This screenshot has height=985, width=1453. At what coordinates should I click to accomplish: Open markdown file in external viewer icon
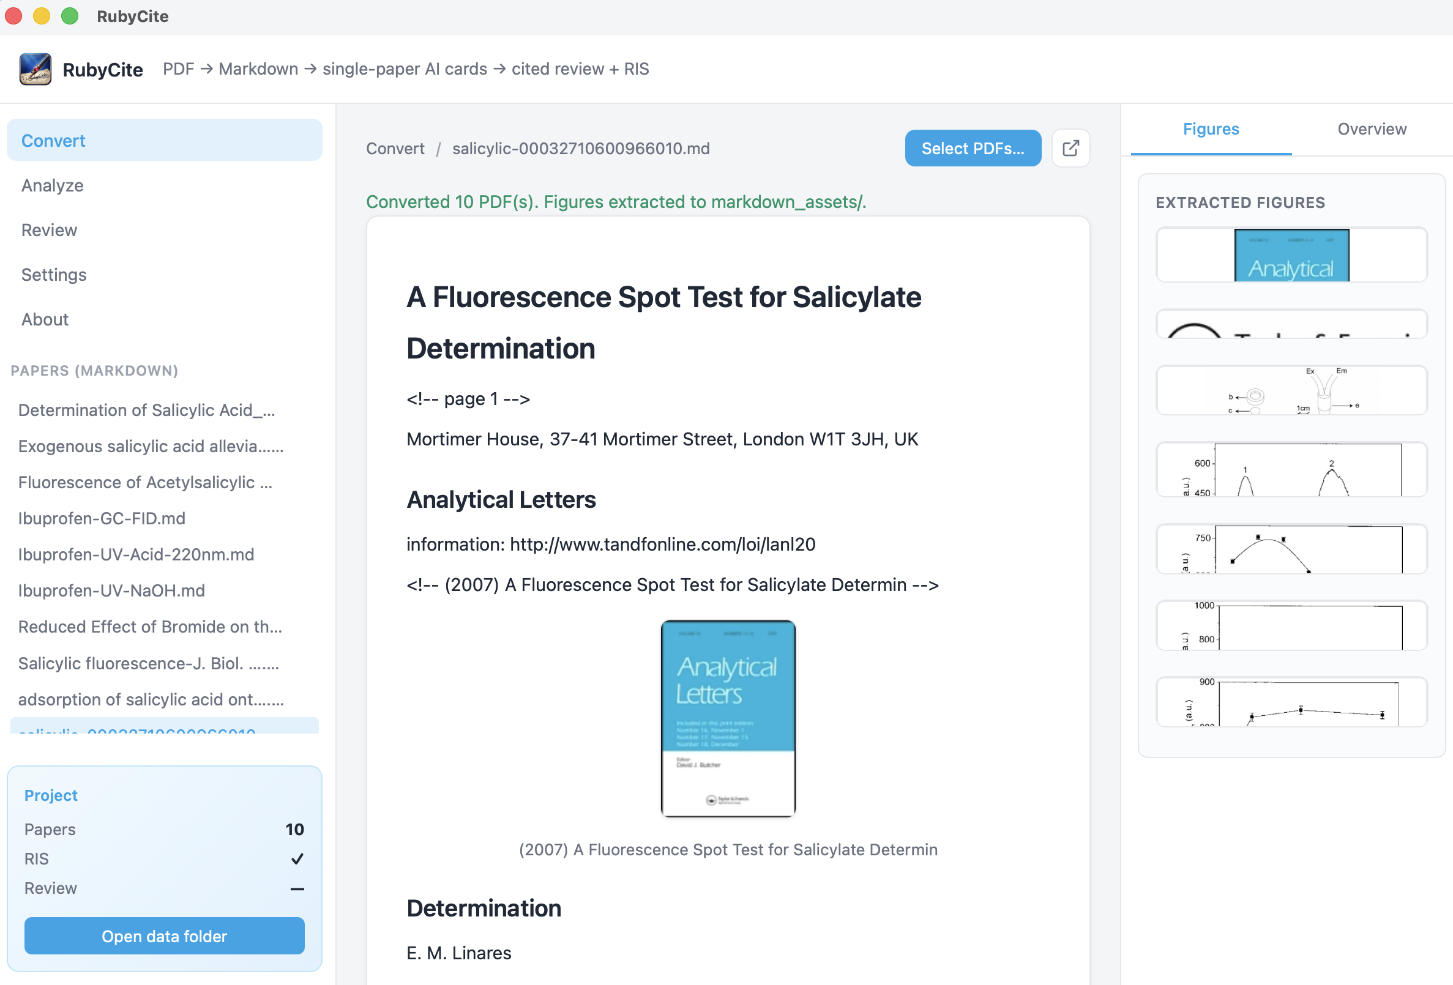tap(1070, 148)
